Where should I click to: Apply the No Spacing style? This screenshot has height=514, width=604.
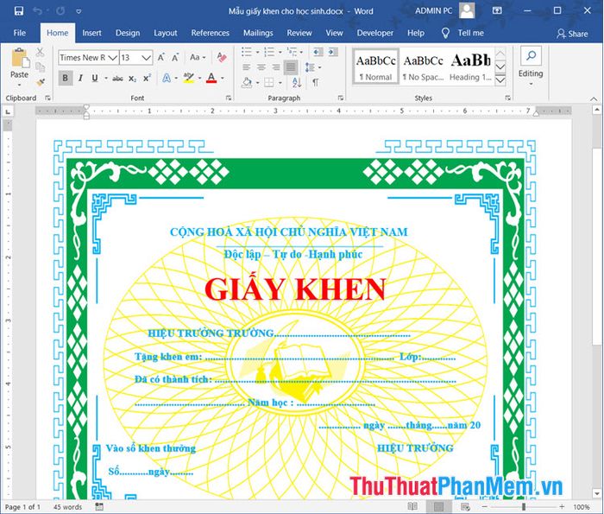(423, 67)
